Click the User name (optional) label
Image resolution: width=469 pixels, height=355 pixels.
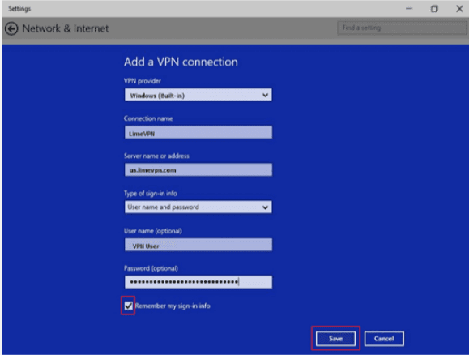(153, 231)
